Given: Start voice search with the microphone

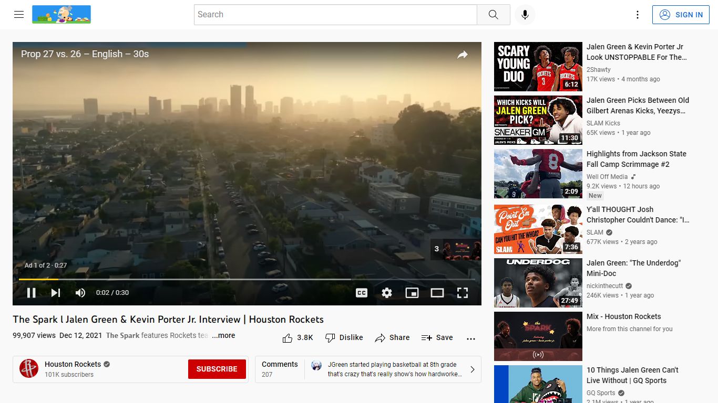Looking at the screenshot, I should 525,15.
